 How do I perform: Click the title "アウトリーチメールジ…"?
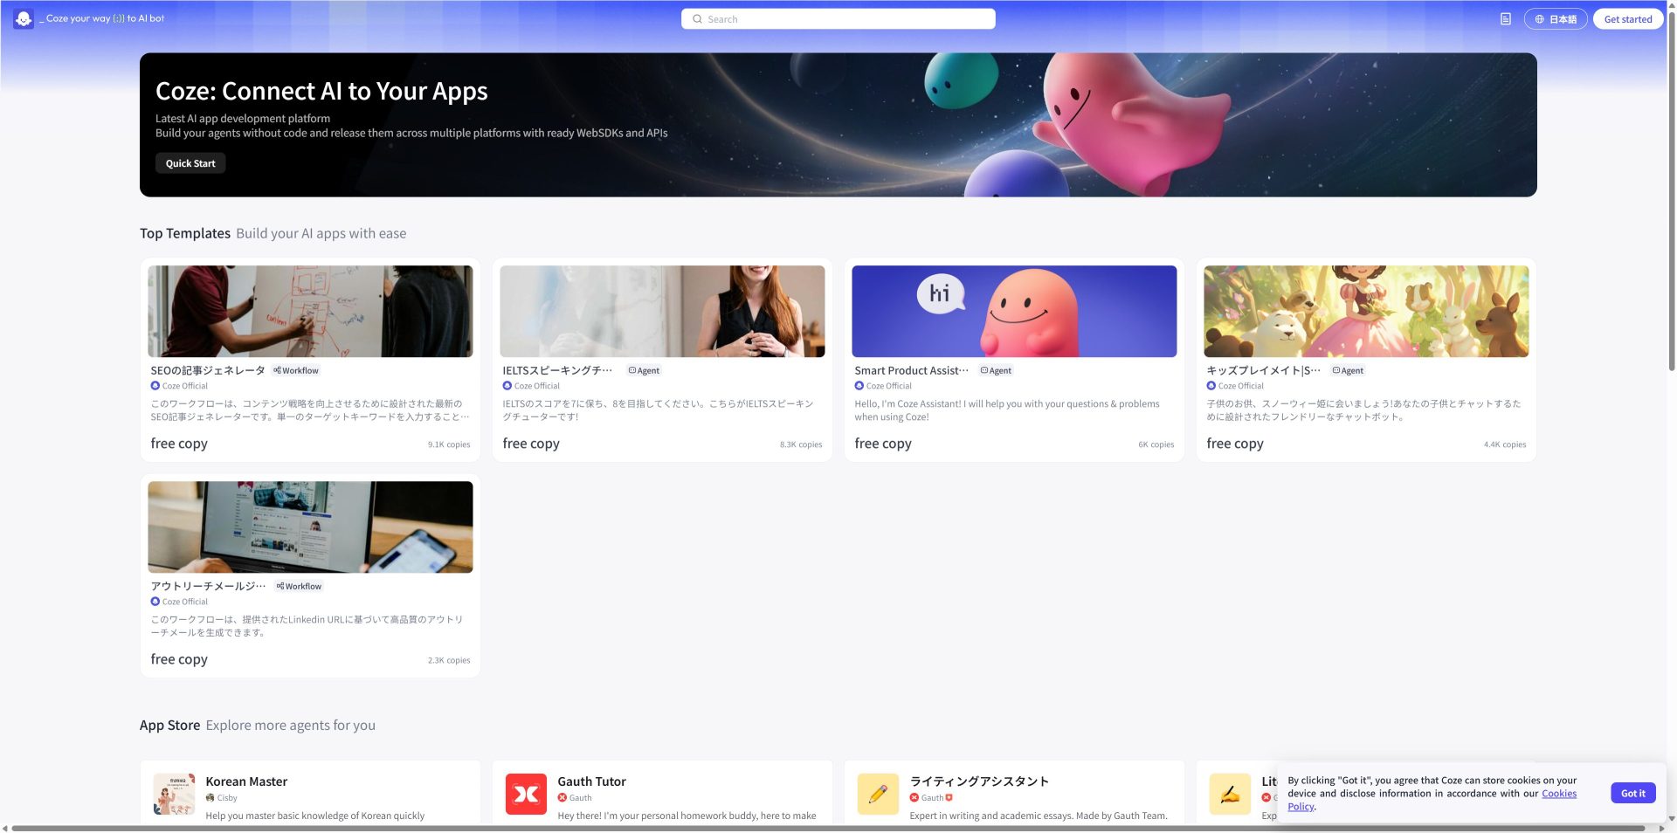pos(208,587)
